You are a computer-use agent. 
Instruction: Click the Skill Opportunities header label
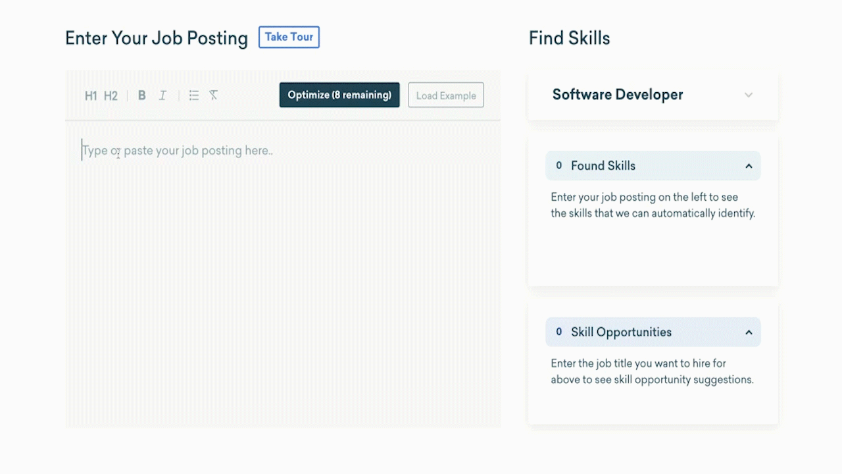coord(621,332)
